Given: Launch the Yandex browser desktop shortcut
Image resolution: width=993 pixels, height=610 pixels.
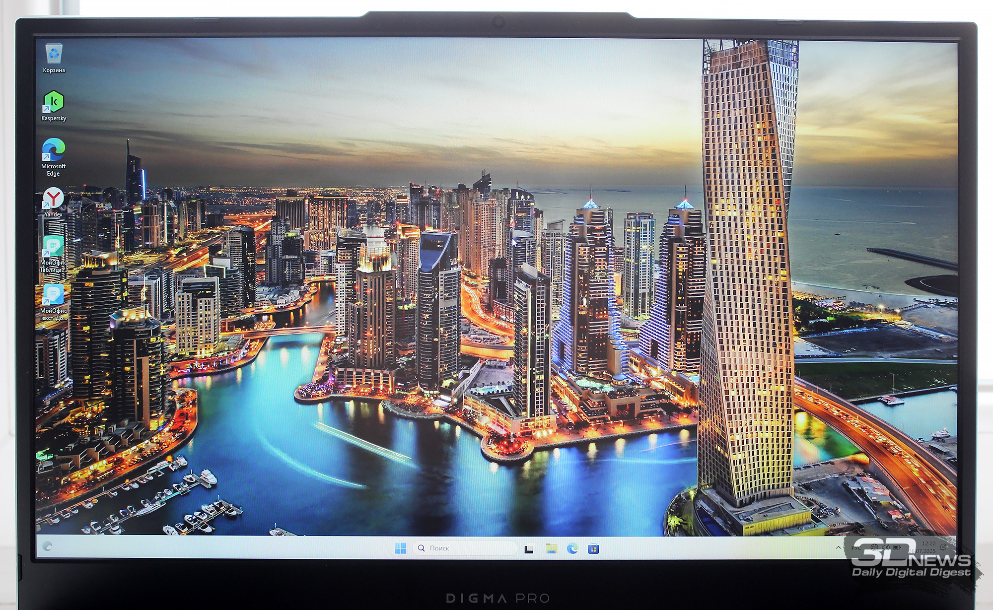Looking at the screenshot, I should 53,202.
